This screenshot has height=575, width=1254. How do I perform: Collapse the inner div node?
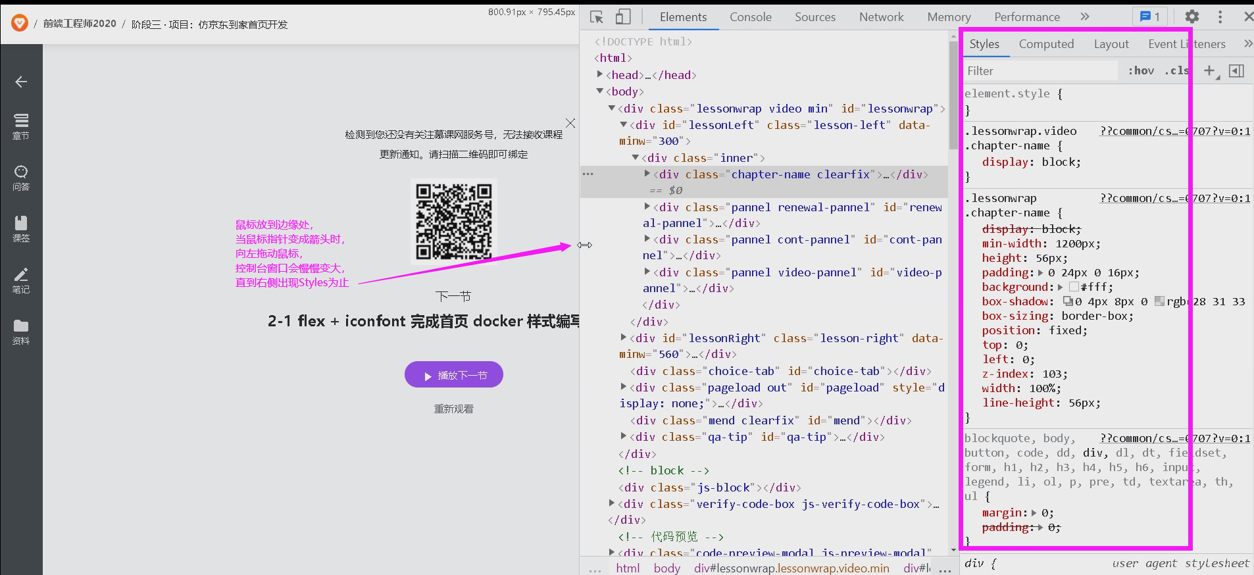(x=636, y=157)
